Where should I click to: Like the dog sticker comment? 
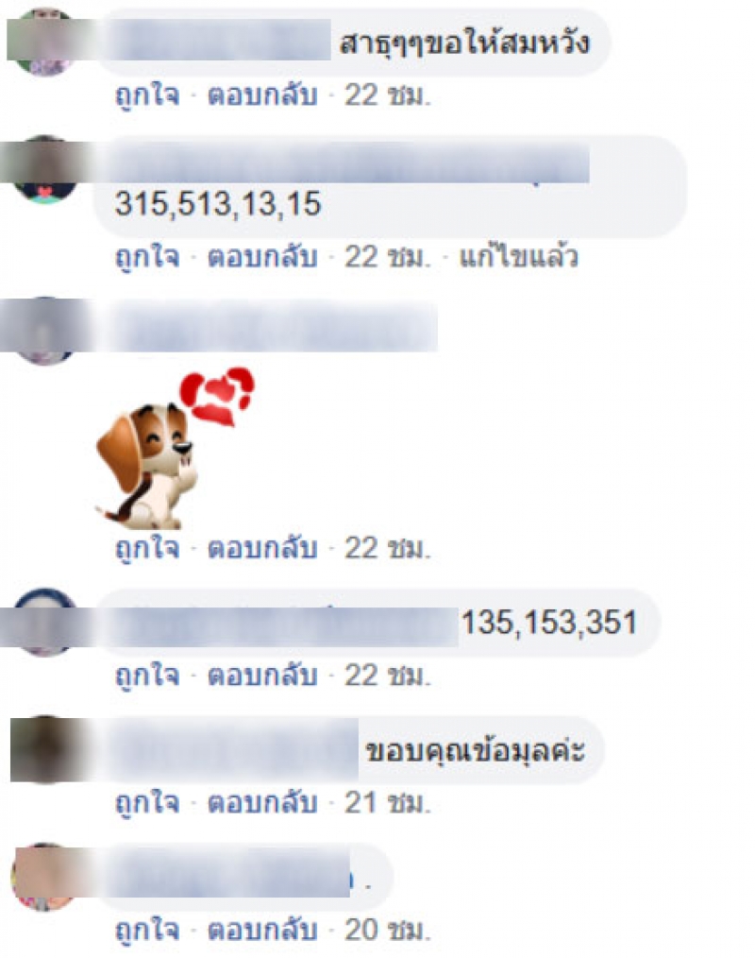coord(147,548)
